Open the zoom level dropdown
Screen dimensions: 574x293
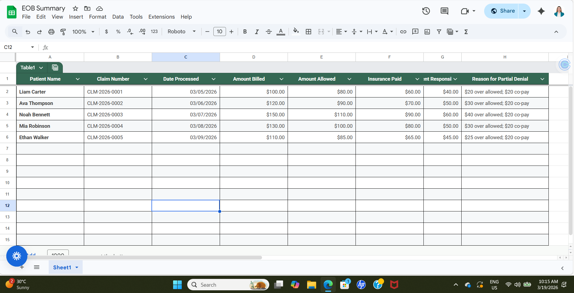83,32
